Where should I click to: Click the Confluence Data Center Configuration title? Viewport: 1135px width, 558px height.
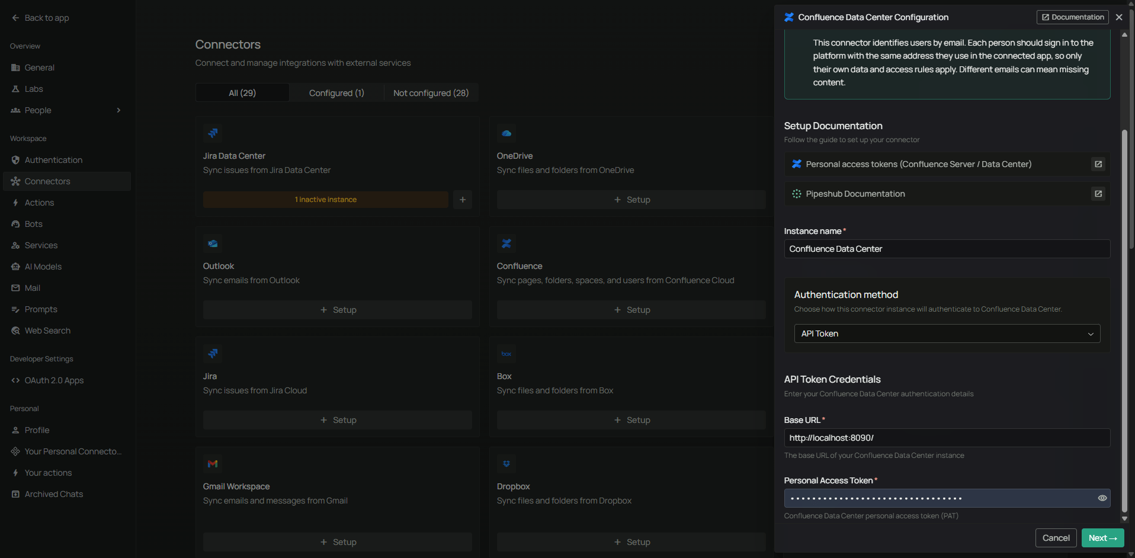pyautogui.click(x=873, y=17)
